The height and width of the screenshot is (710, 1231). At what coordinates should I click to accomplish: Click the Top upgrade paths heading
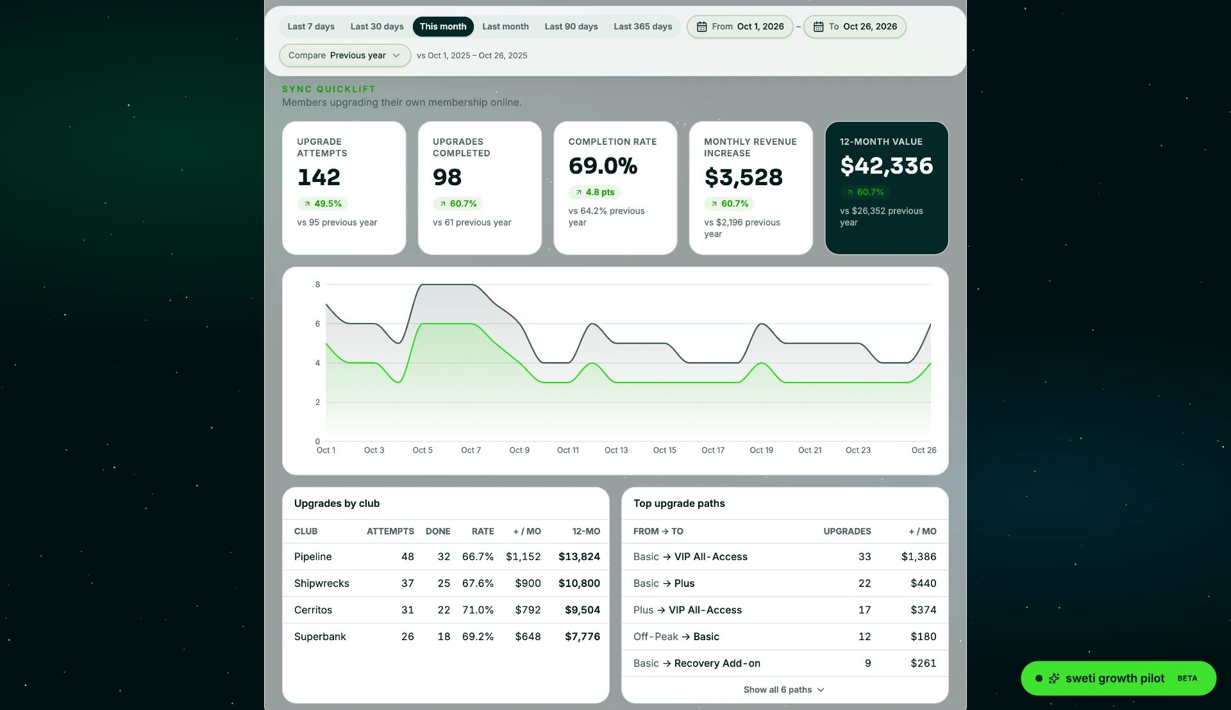(679, 504)
